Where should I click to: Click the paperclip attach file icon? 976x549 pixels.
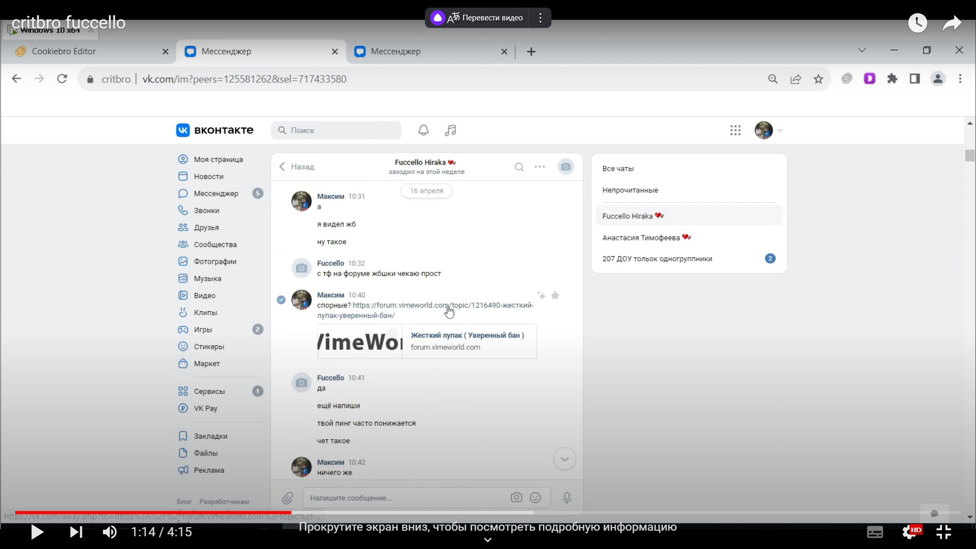pyautogui.click(x=288, y=498)
